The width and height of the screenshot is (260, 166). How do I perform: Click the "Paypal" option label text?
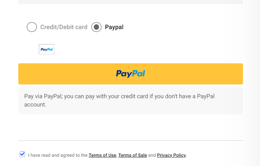tap(114, 27)
